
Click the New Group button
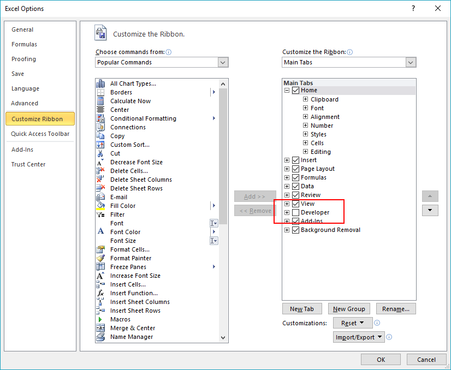349,309
